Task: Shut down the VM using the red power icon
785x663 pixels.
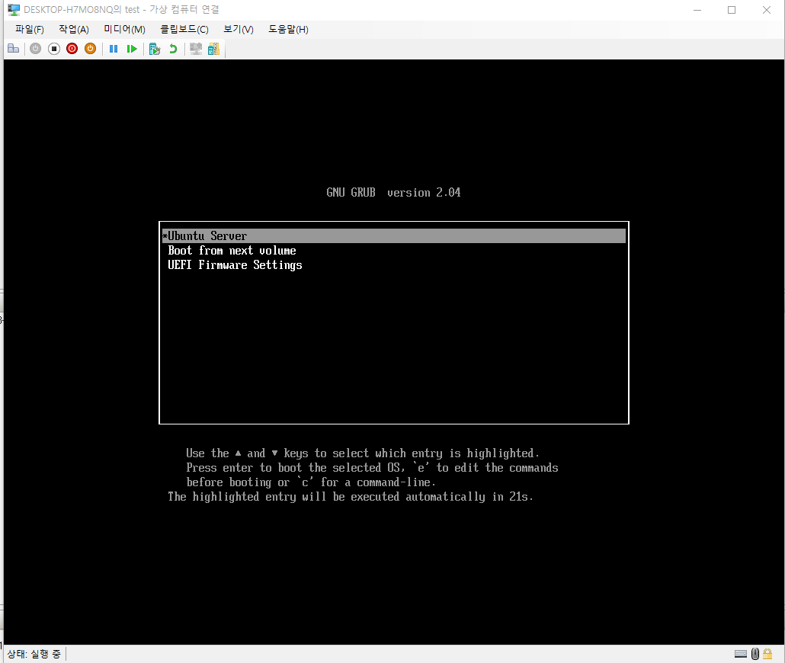Action: tap(72, 49)
